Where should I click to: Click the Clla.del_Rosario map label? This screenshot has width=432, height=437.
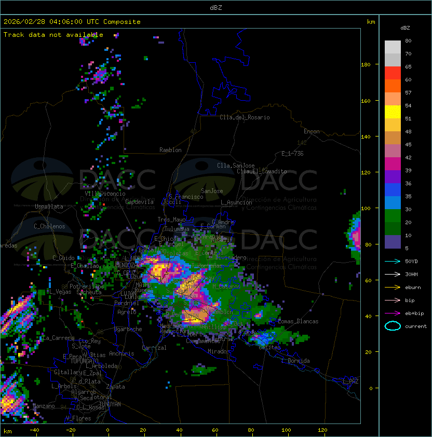click(245, 117)
